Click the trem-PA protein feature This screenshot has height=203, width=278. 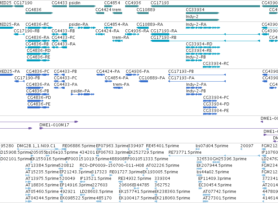[118, 88]
